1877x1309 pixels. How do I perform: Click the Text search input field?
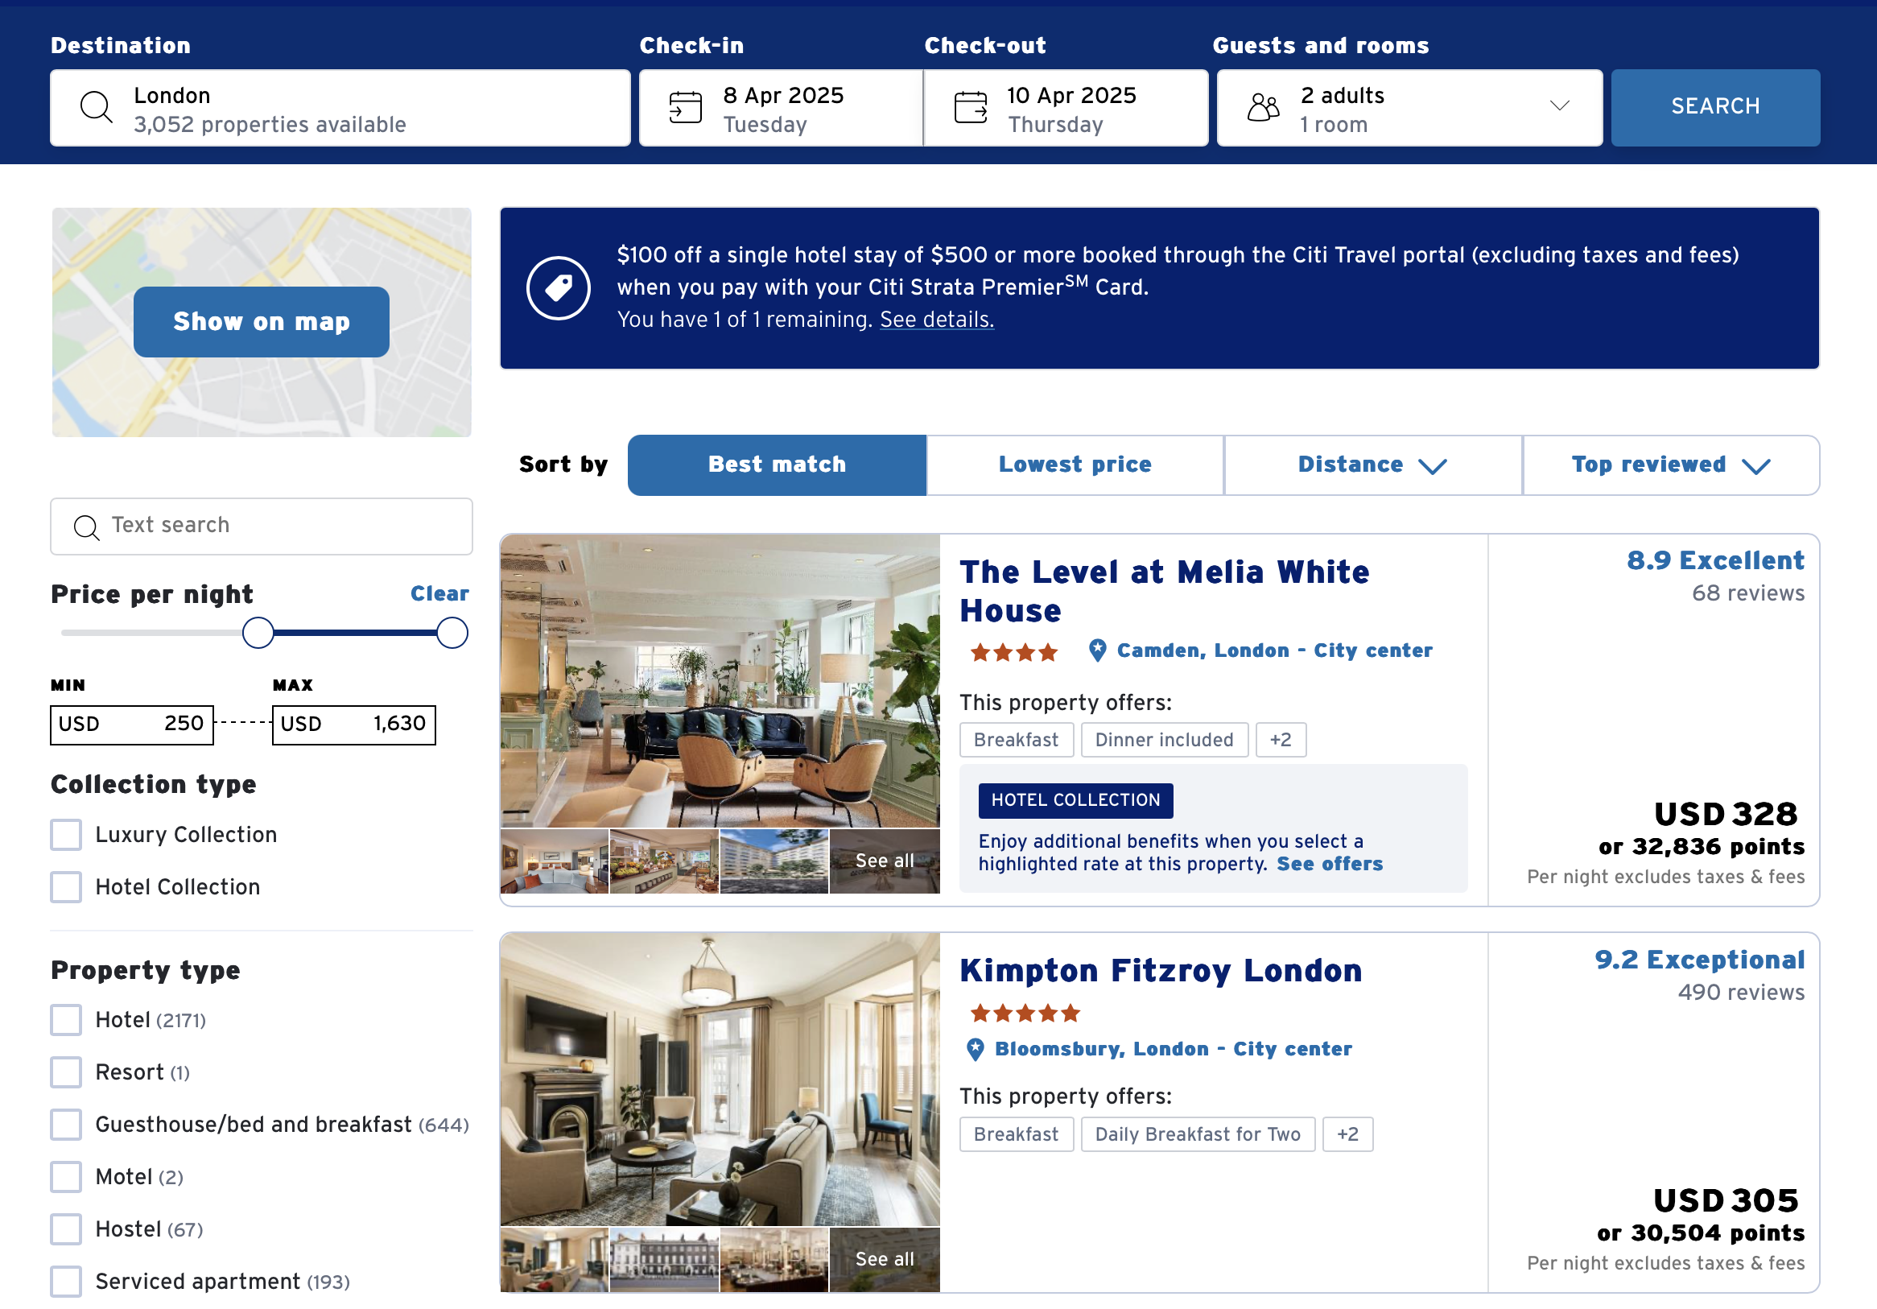pyautogui.click(x=262, y=526)
